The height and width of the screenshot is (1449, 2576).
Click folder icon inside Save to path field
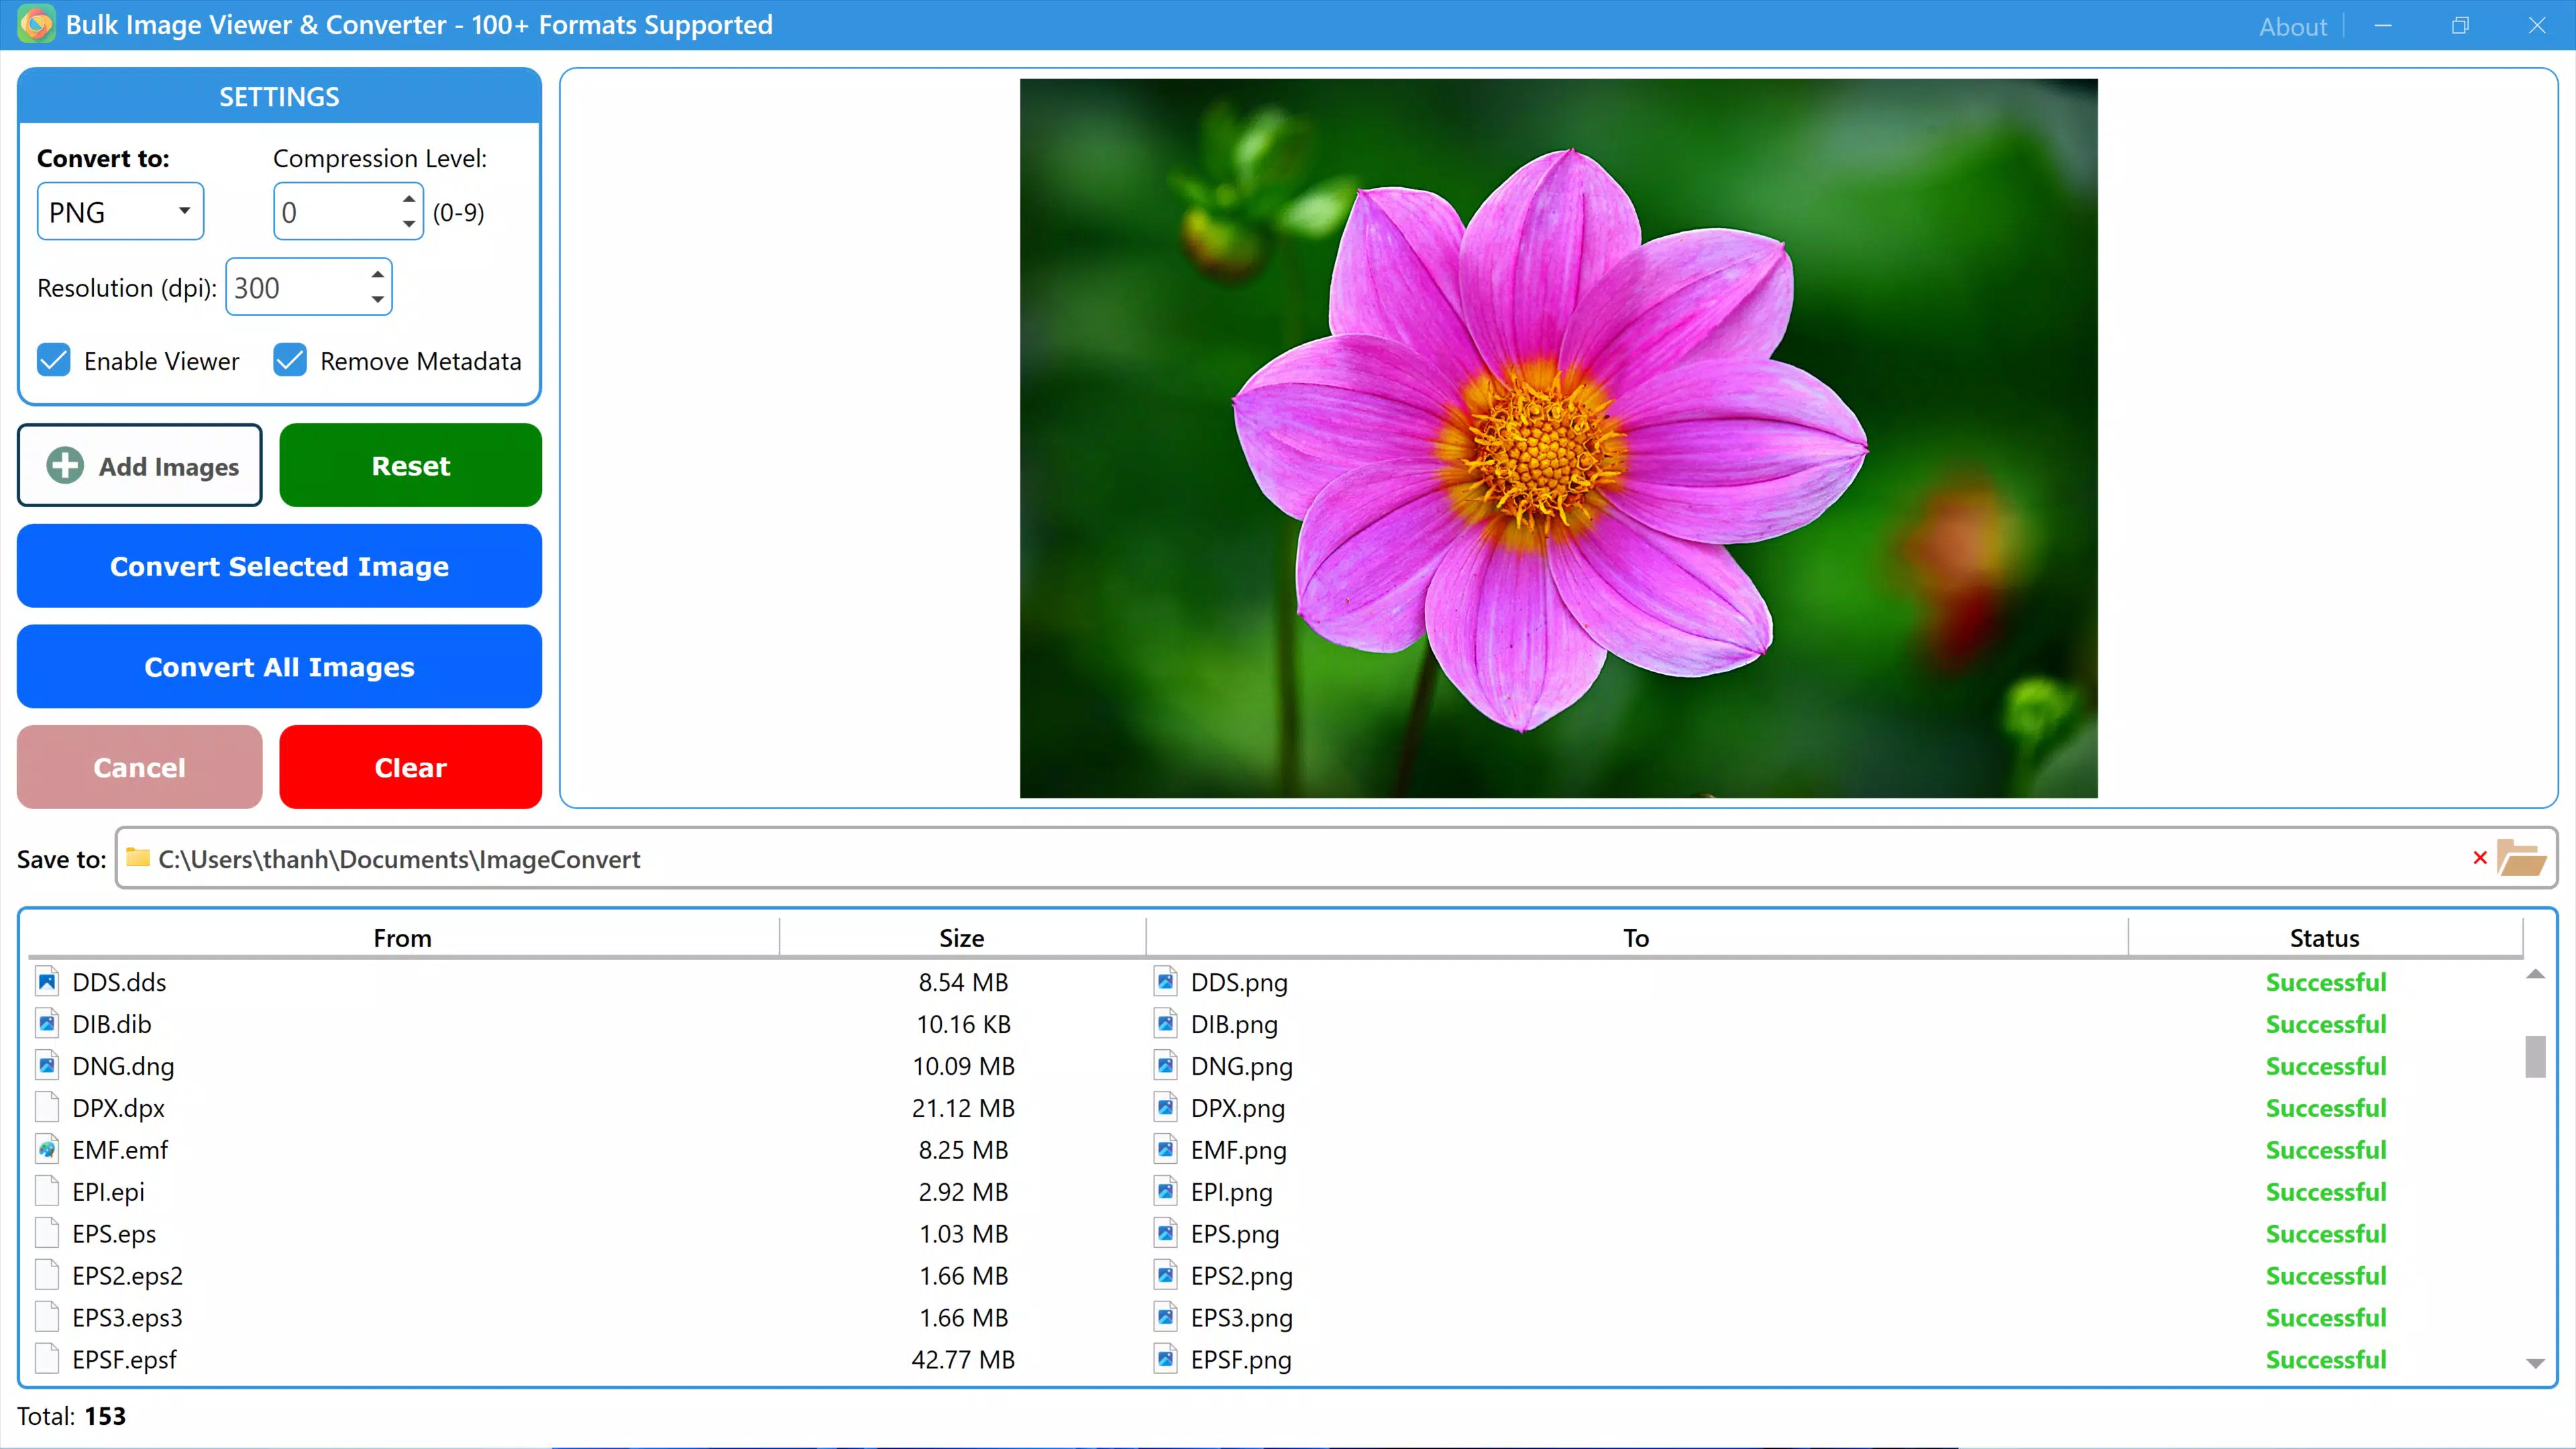click(x=138, y=858)
